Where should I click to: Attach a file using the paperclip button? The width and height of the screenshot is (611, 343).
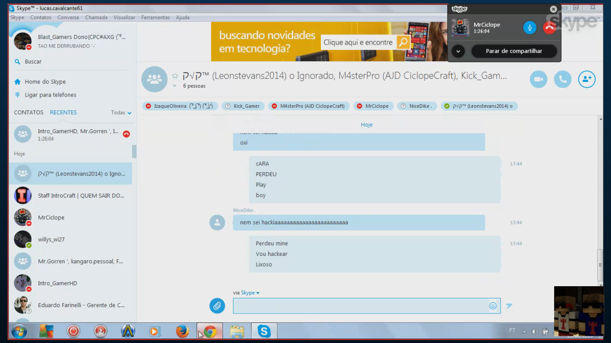(x=217, y=306)
